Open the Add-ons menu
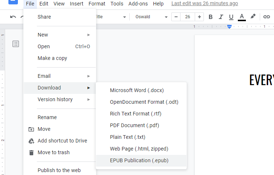274x175 pixels. click(x=138, y=4)
